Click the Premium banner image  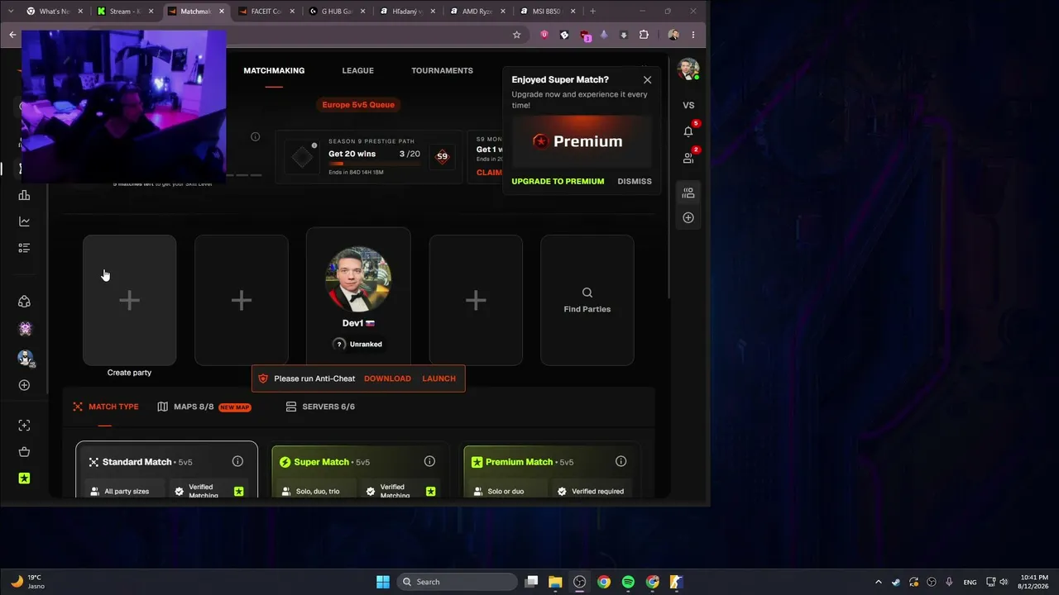click(582, 141)
